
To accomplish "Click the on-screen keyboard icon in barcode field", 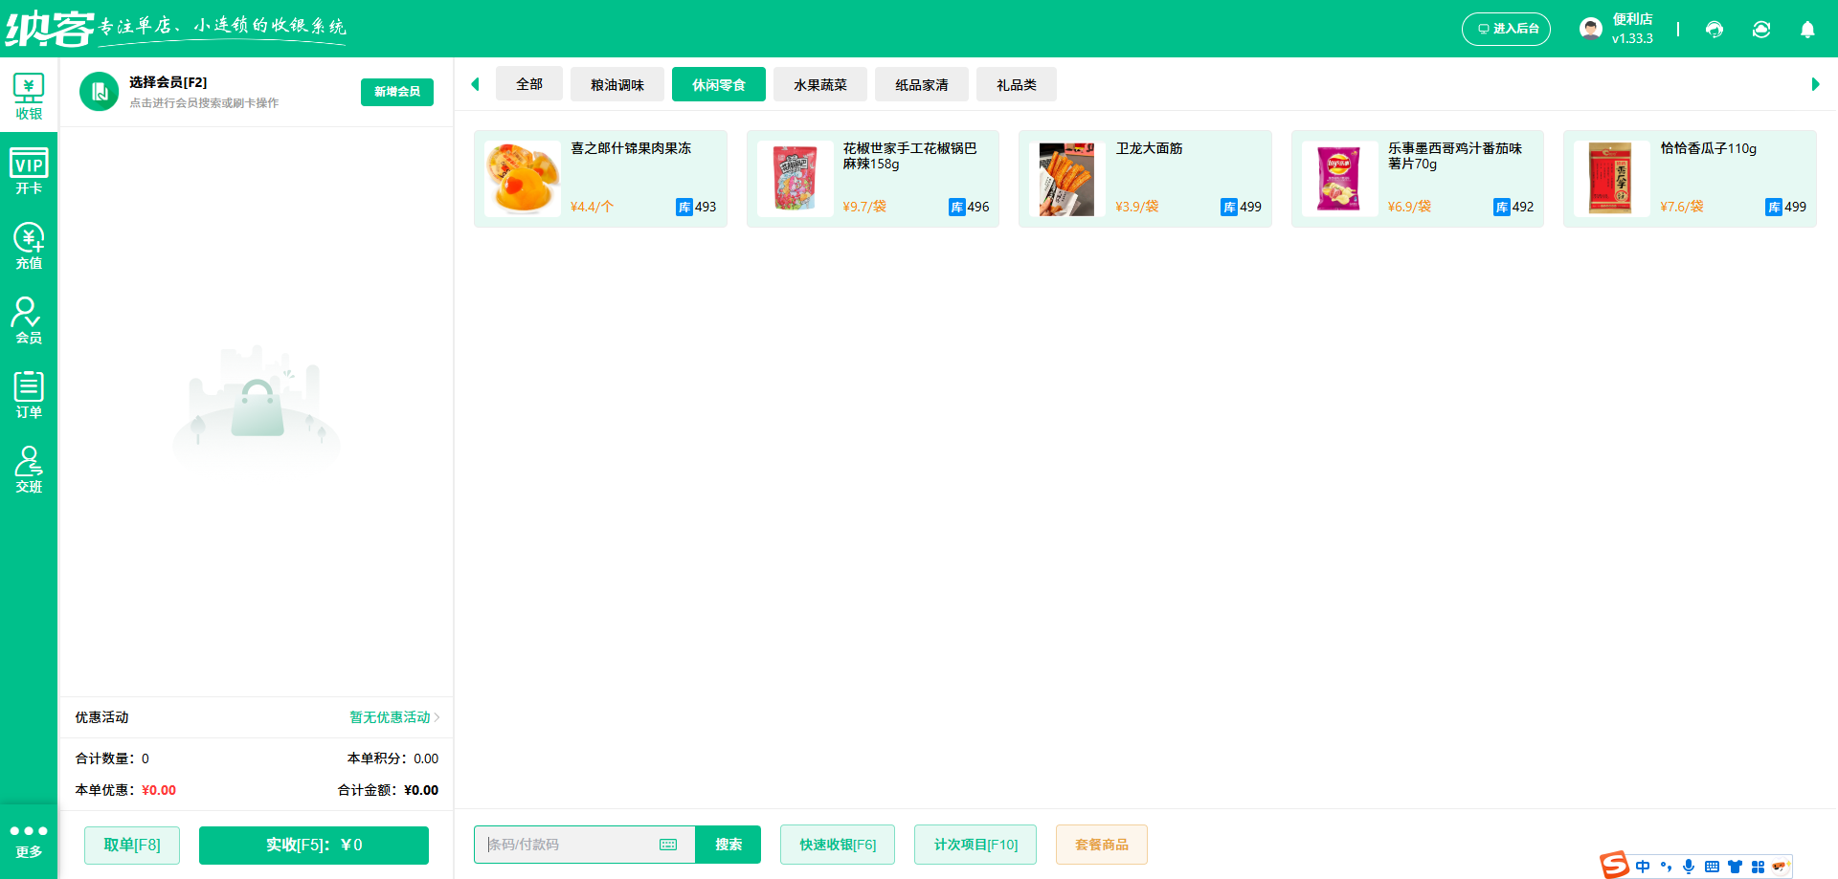I will pos(668,845).
